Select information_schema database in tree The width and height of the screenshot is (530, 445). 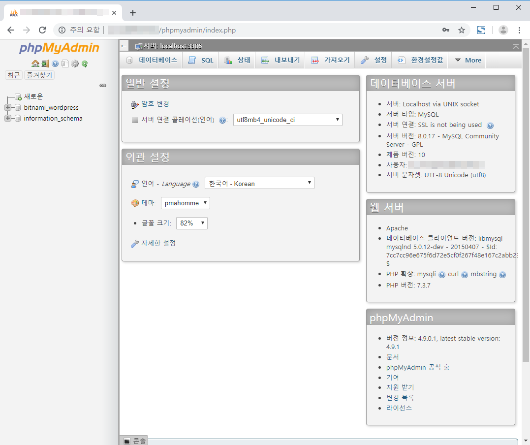[x=53, y=118]
